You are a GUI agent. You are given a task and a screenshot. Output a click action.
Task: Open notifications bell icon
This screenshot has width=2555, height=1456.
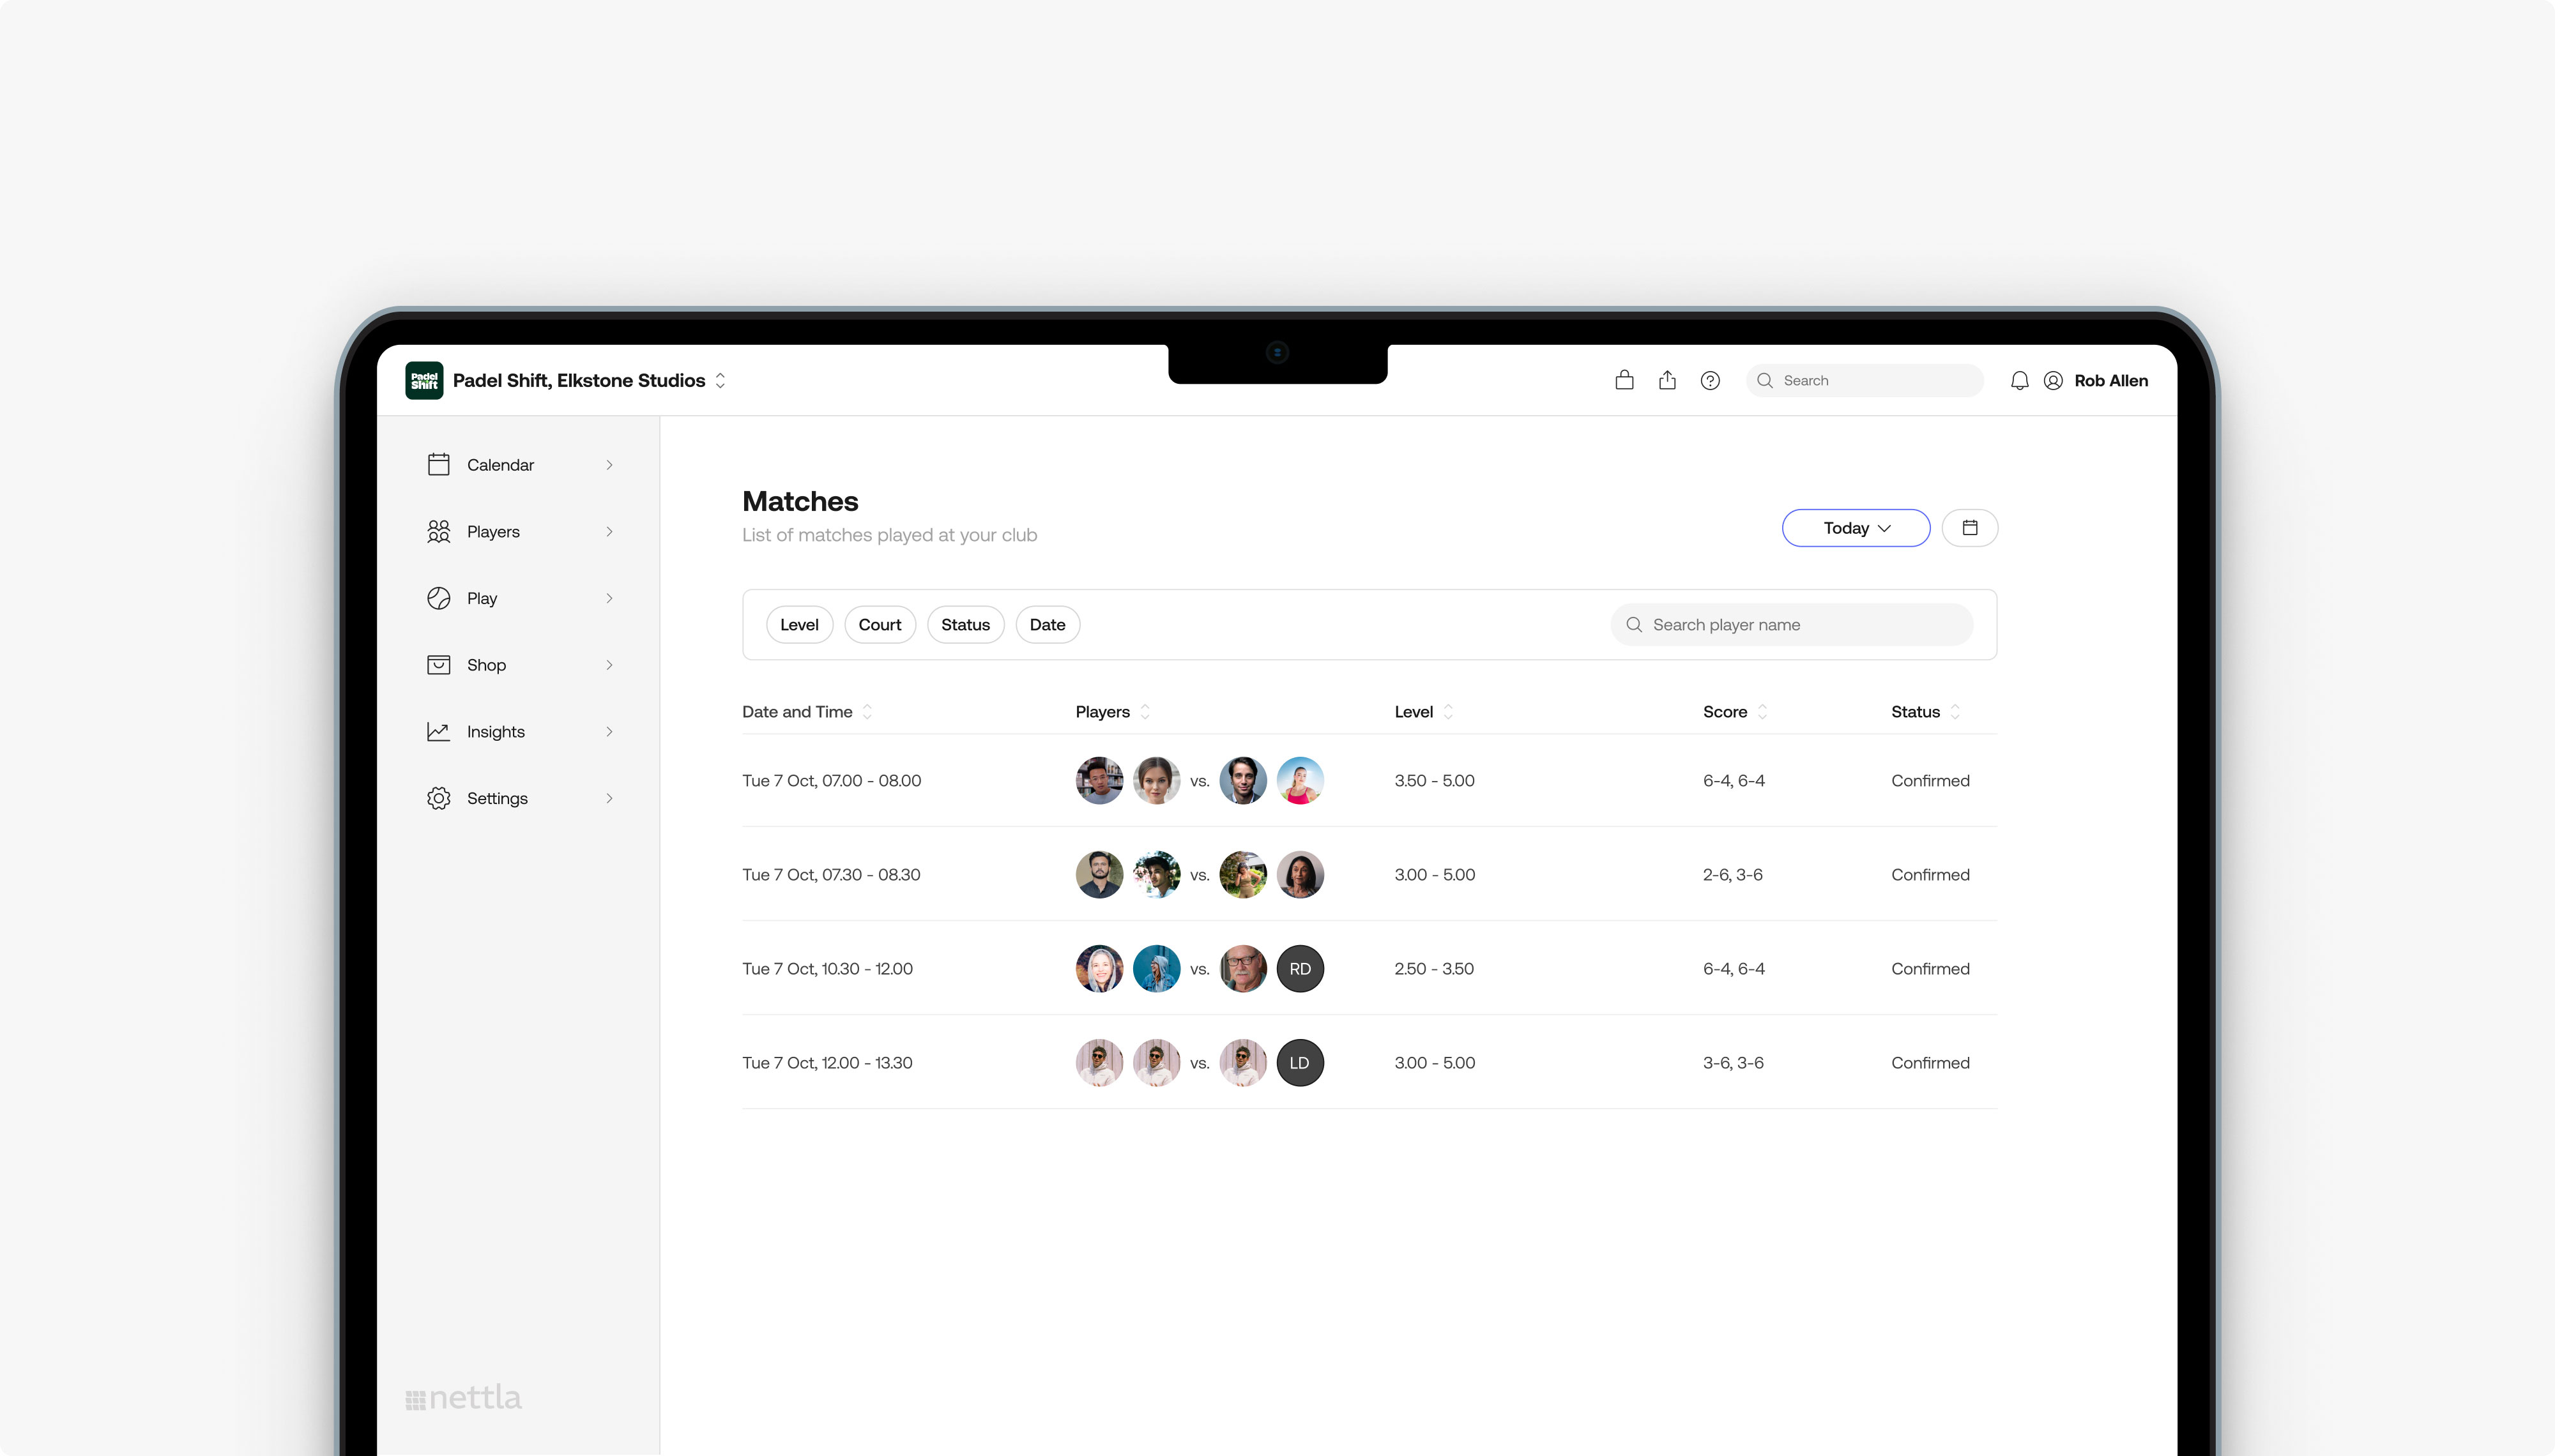tap(2019, 380)
